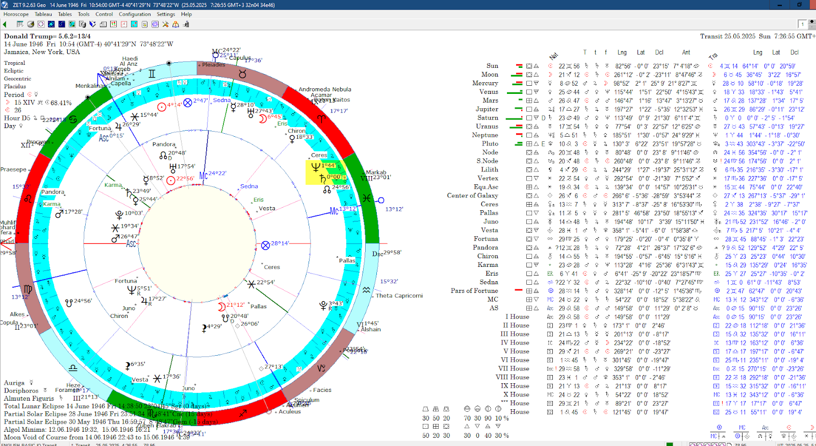Open the Configuration menu

point(135,14)
